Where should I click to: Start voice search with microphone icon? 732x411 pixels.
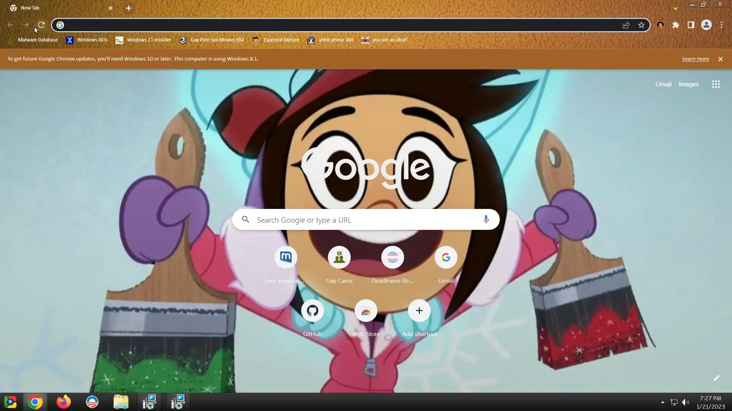click(x=486, y=220)
